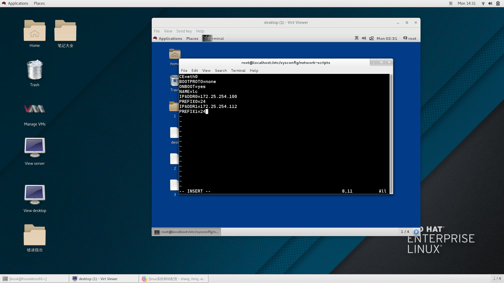Open the View server icon
Screen dimensions: 504x283
pos(35,148)
